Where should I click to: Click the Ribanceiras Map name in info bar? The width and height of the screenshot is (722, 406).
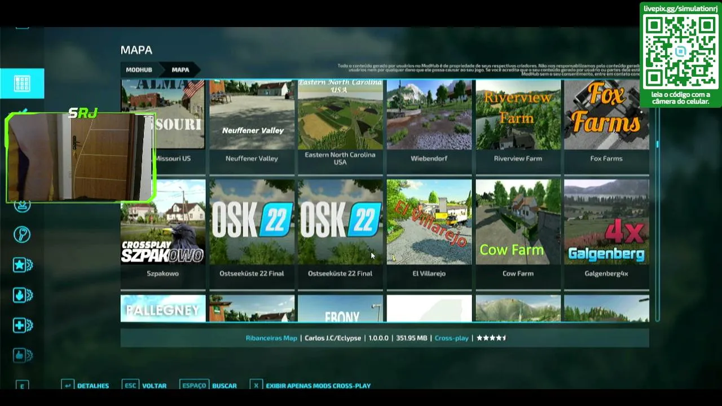pyautogui.click(x=271, y=338)
